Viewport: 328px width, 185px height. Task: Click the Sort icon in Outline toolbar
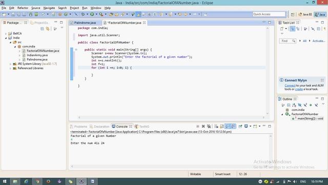(294, 105)
